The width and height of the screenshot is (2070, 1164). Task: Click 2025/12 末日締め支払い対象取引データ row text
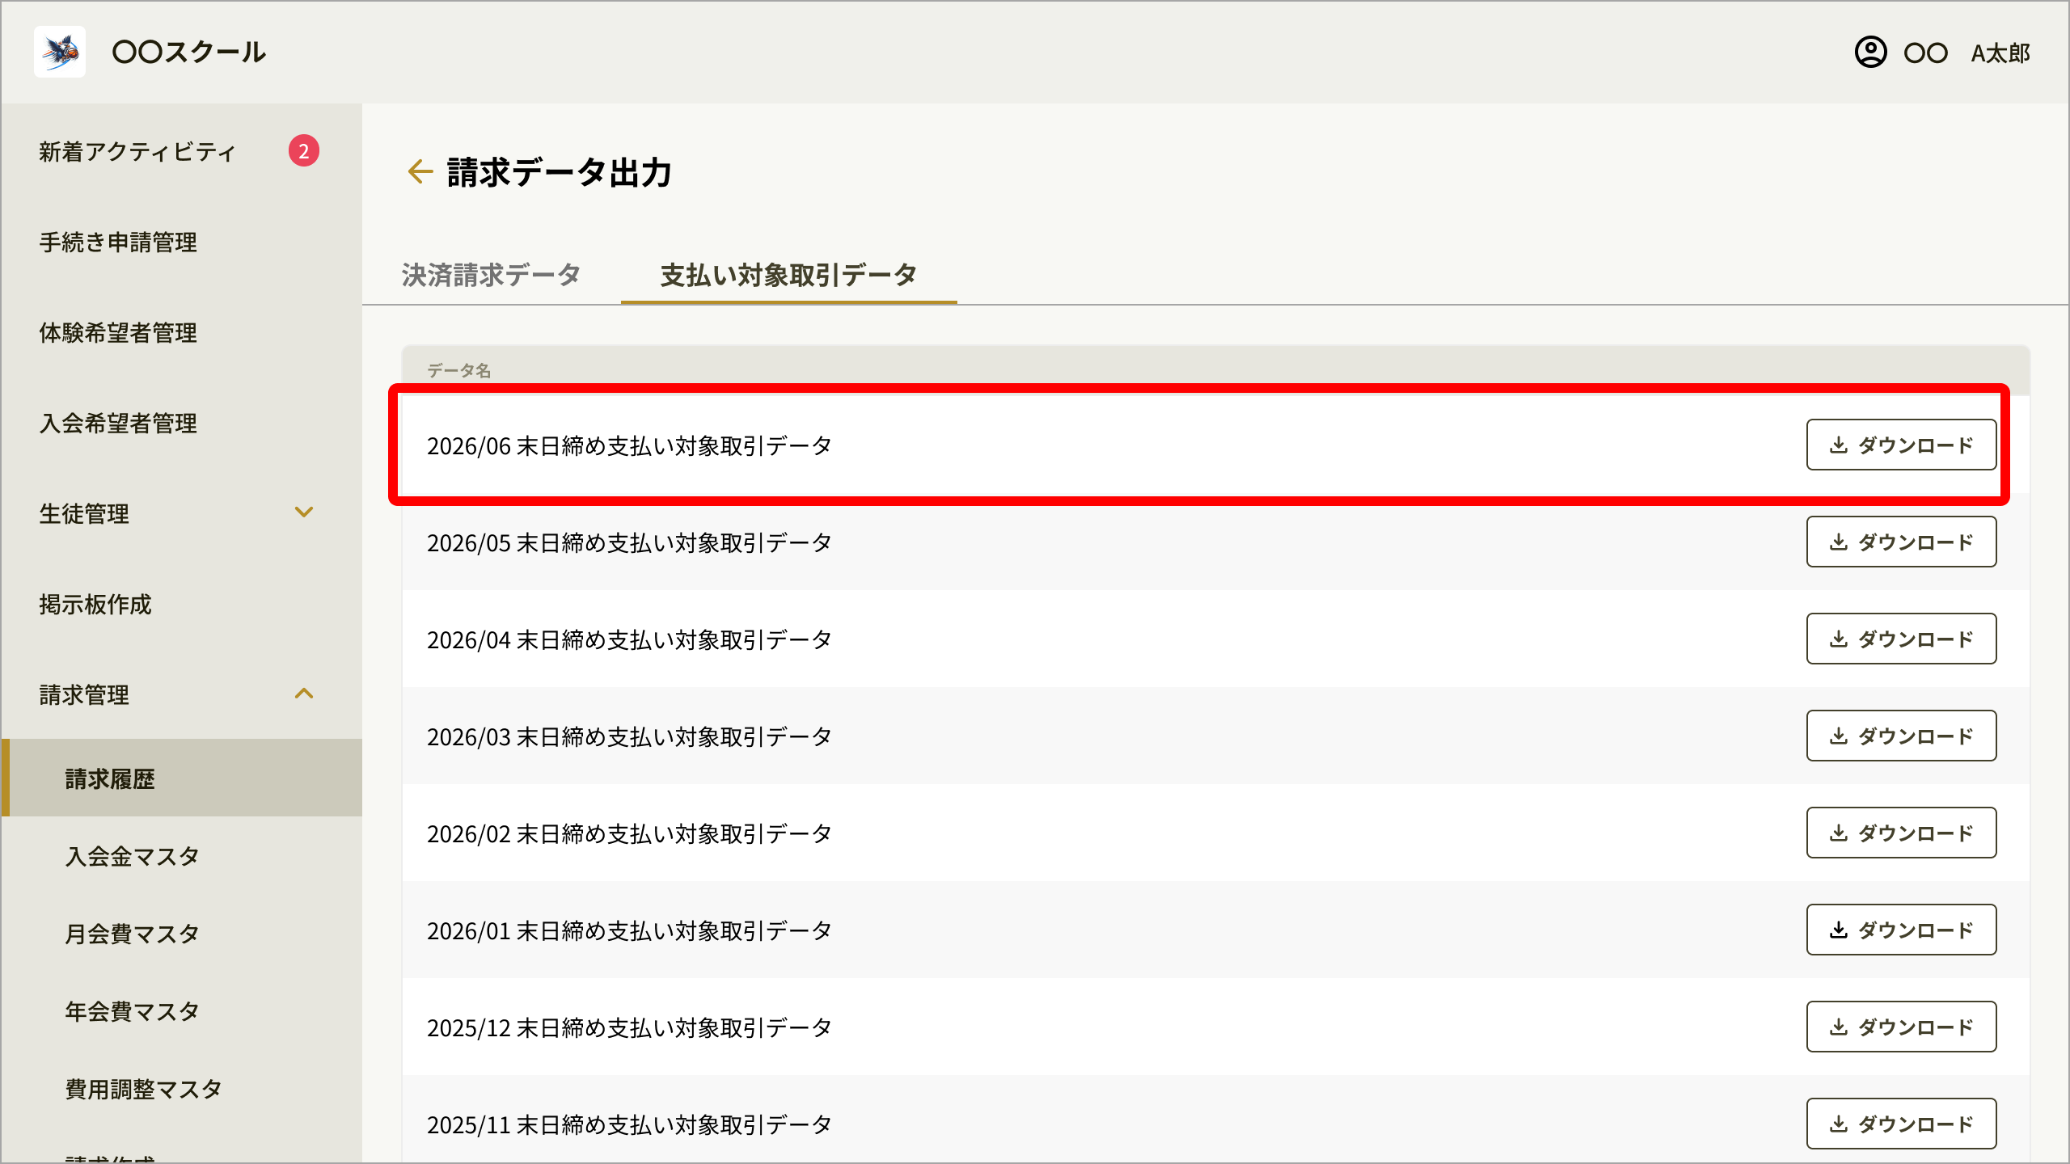(629, 1027)
